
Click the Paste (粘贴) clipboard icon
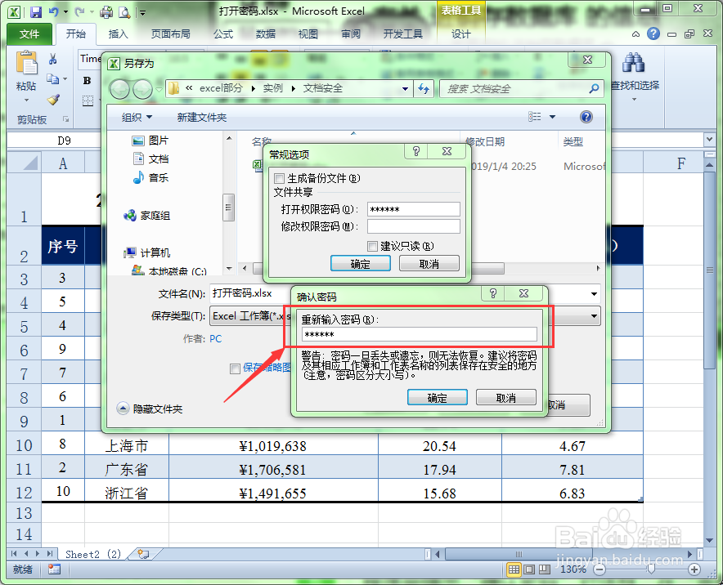click(x=26, y=62)
